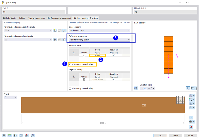Open Návrhová podpora na konci prutu dropdown
Image resolution: width=199 pixels, height=139 pixels.
coord(51,40)
